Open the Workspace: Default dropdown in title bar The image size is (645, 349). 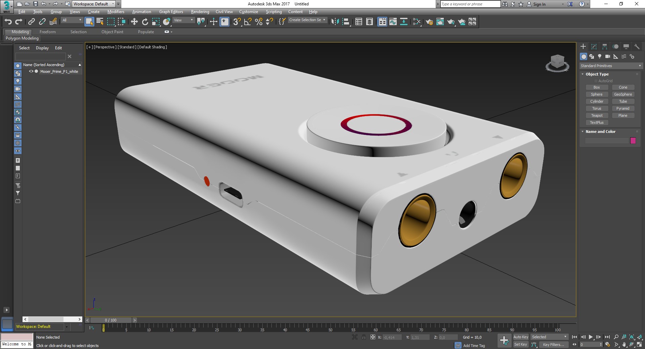click(x=93, y=4)
